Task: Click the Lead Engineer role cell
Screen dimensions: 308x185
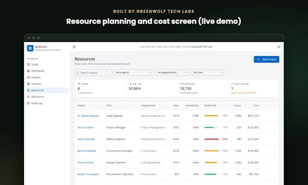Action: click(x=115, y=116)
